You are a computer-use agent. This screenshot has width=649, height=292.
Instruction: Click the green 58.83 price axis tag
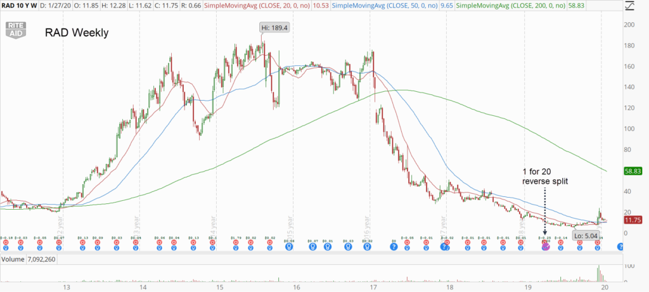(x=633, y=171)
